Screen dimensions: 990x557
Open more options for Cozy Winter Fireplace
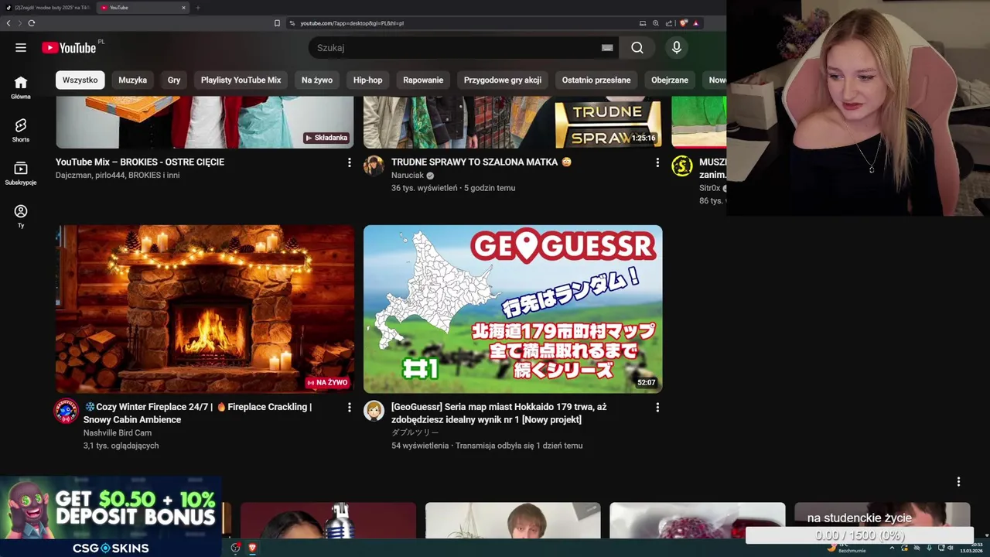tap(349, 407)
